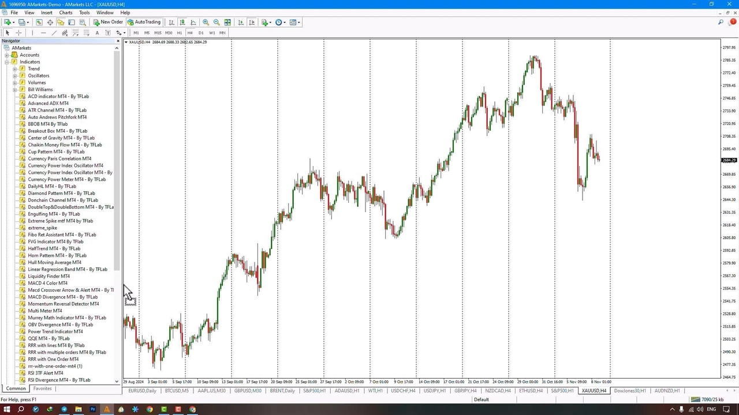
Task: Click the Tile Windows grid icon
Action: 227,22
